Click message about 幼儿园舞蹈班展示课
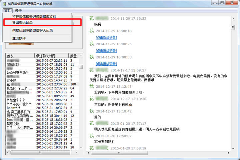The image size is (240, 160). point(137,129)
